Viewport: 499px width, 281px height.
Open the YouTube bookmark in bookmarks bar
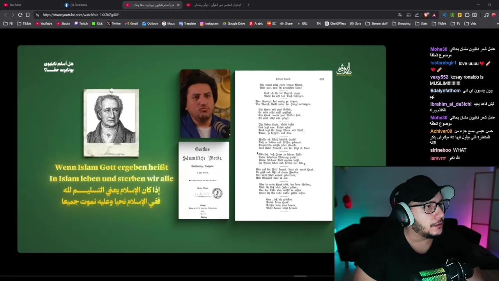tap(44, 23)
